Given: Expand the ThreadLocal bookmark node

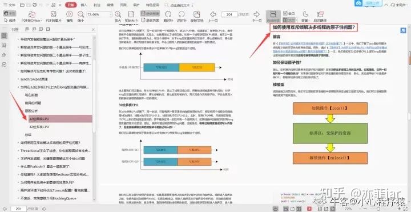Looking at the screenshot, I should point(18,151).
